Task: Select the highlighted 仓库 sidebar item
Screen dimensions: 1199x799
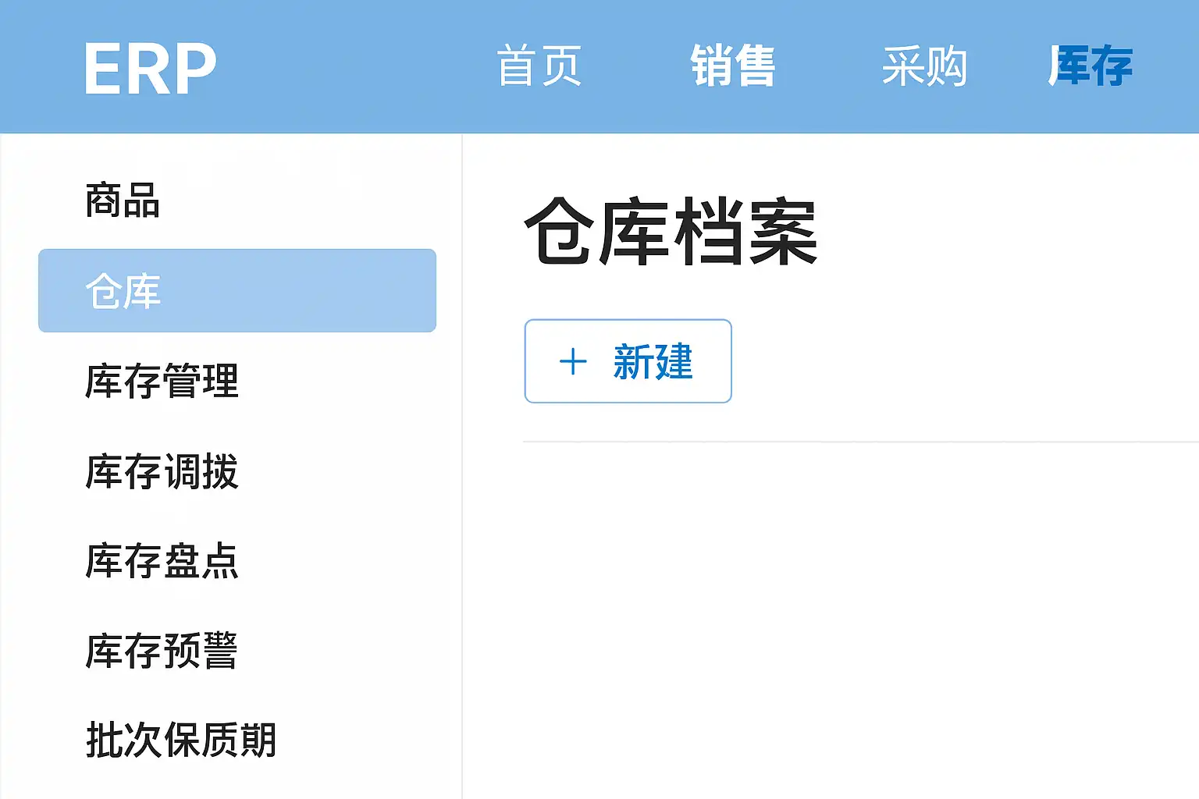Action: (x=237, y=291)
